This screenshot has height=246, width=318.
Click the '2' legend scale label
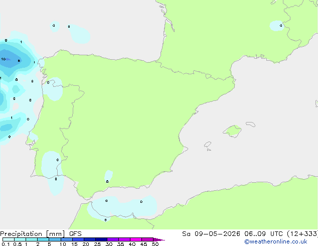(38, 244)
